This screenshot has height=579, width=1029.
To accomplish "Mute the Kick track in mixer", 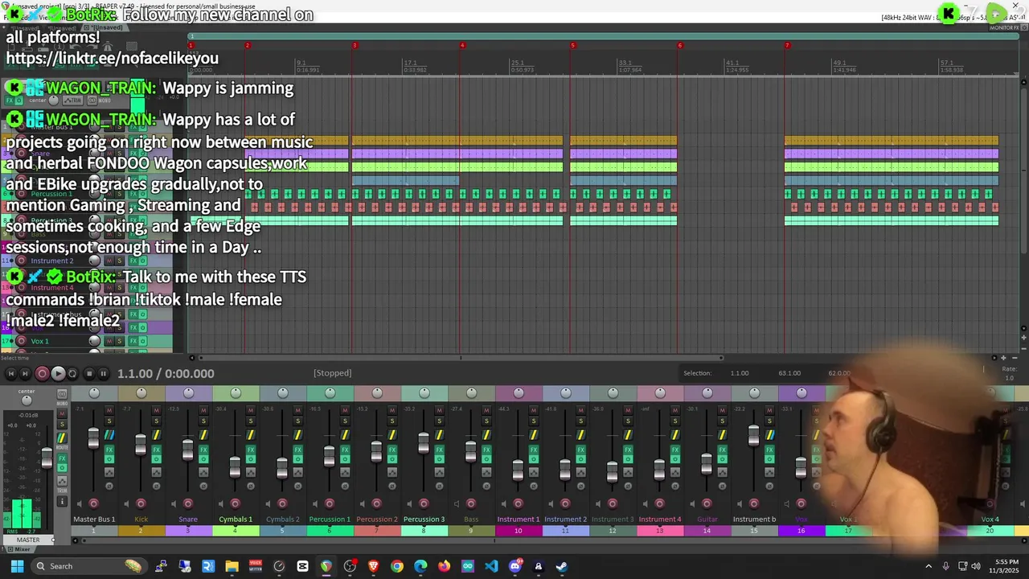I will click(156, 410).
